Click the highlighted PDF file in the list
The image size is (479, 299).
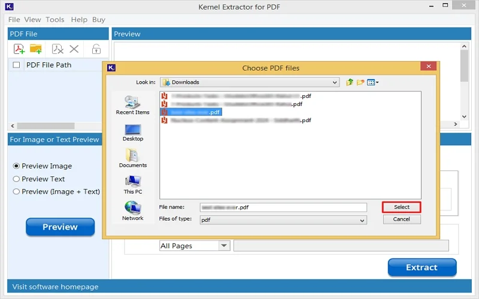pos(191,112)
